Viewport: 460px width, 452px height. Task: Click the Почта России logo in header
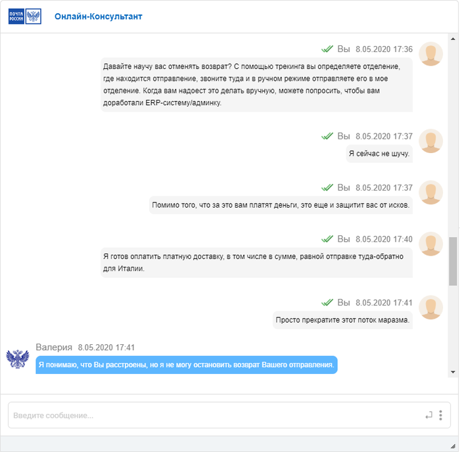pyautogui.click(x=16, y=16)
